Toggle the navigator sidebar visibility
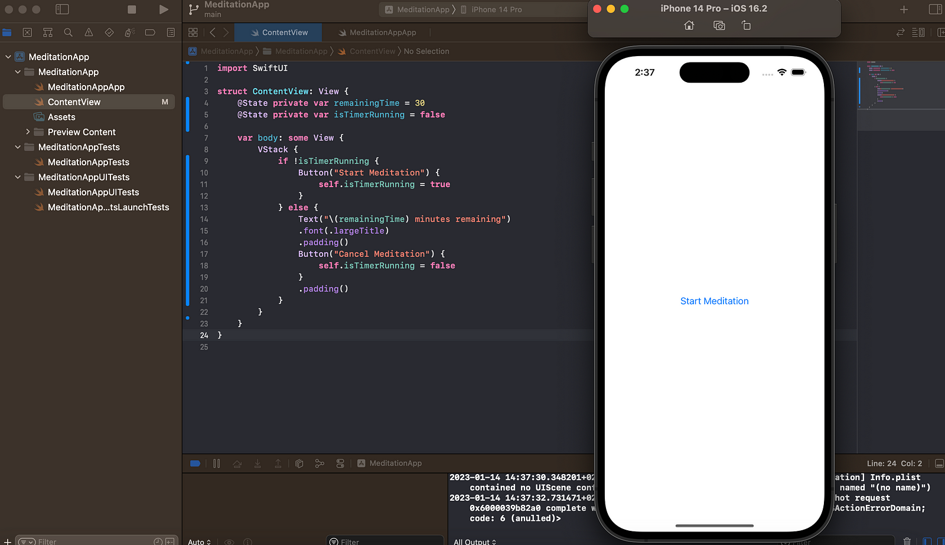 pos(62,9)
